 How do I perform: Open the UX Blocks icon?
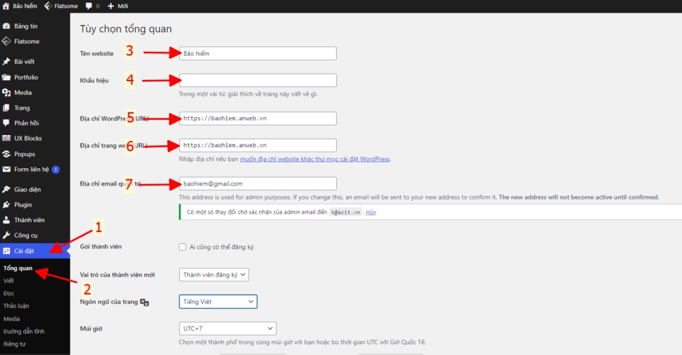6,138
